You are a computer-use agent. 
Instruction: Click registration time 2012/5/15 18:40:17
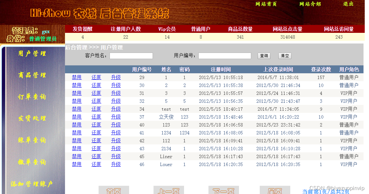(x=221, y=109)
